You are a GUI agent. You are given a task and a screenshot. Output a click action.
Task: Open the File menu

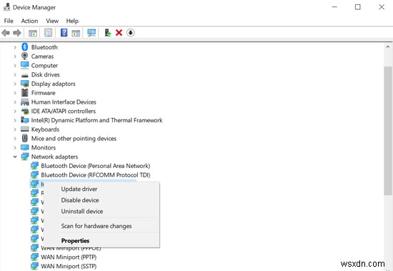click(x=9, y=21)
